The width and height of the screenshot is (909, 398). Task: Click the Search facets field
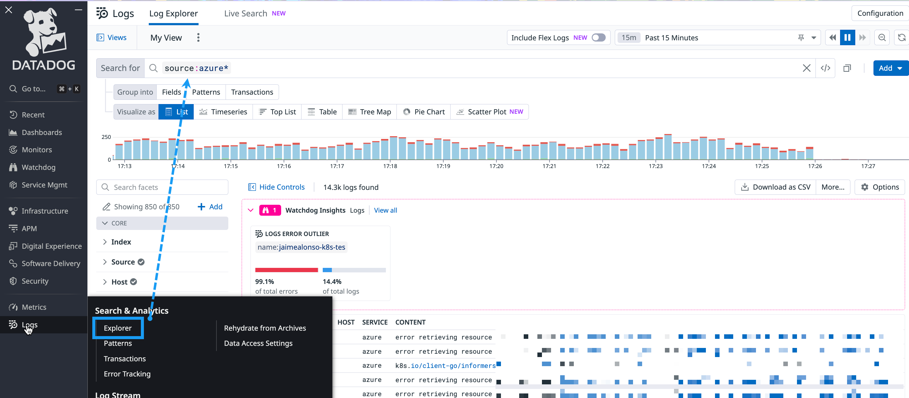[162, 187]
